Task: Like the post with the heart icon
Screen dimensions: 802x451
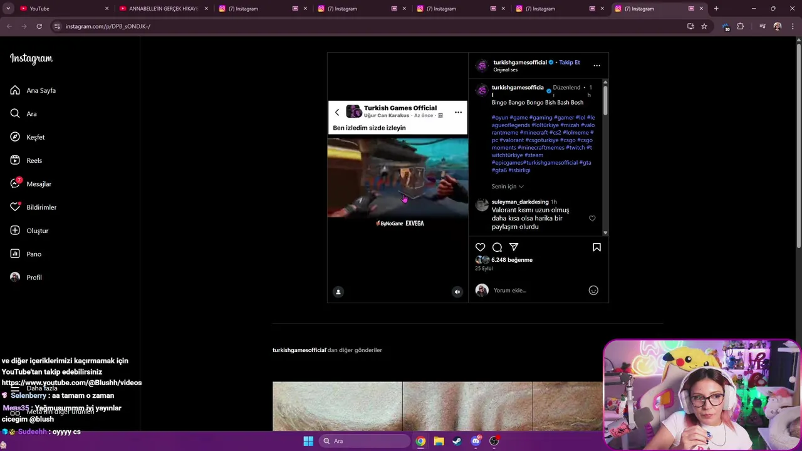Action: coord(481,247)
